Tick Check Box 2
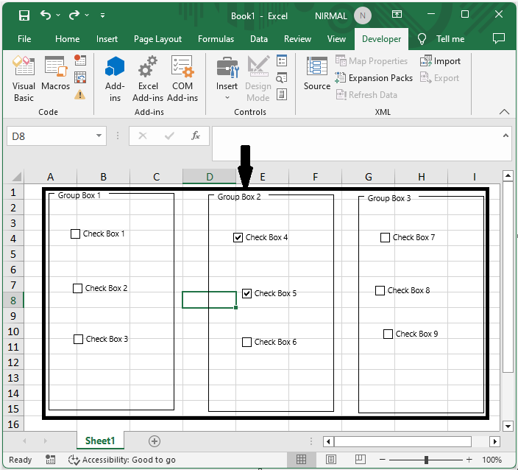This screenshot has height=470, width=518. point(77,289)
